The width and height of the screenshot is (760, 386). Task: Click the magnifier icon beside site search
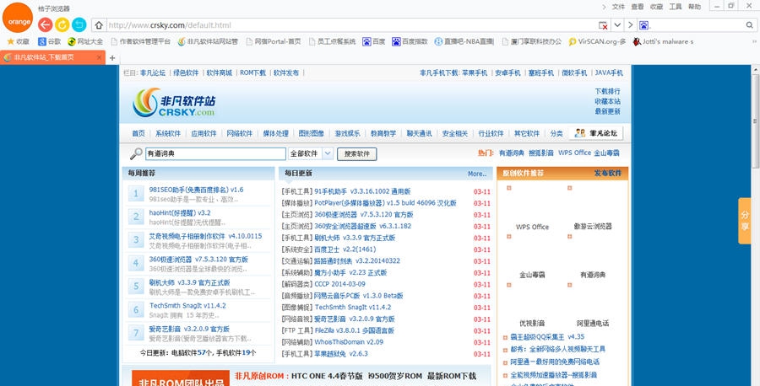point(135,154)
